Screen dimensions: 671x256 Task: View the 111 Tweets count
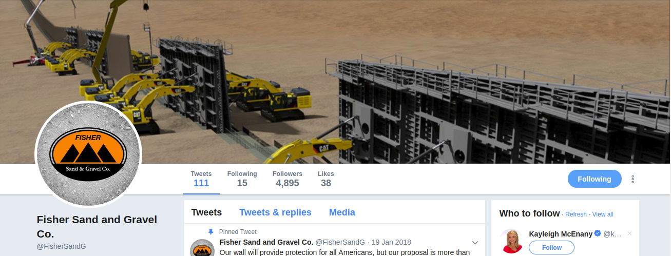tap(201, 179)
